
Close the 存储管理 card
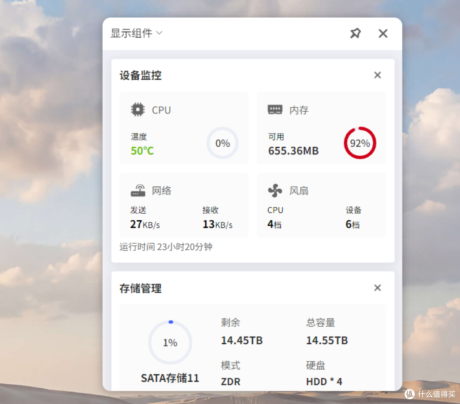377,288
